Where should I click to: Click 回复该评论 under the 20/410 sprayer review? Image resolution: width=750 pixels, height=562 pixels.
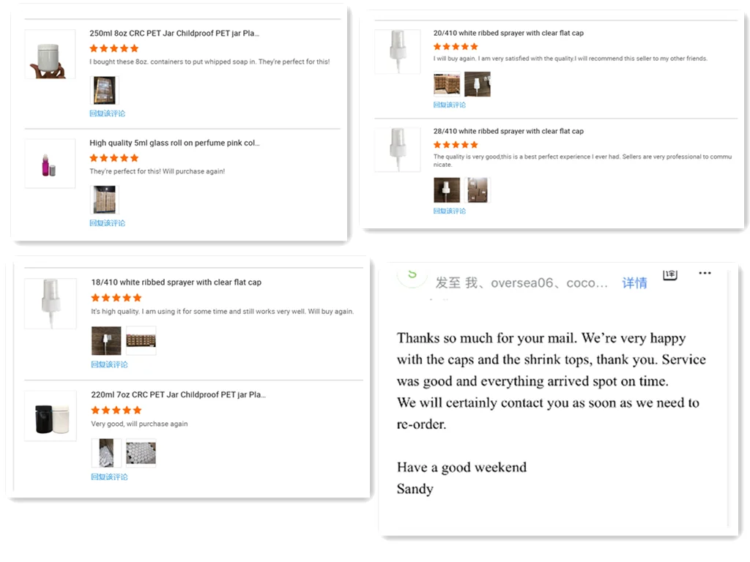450,105
